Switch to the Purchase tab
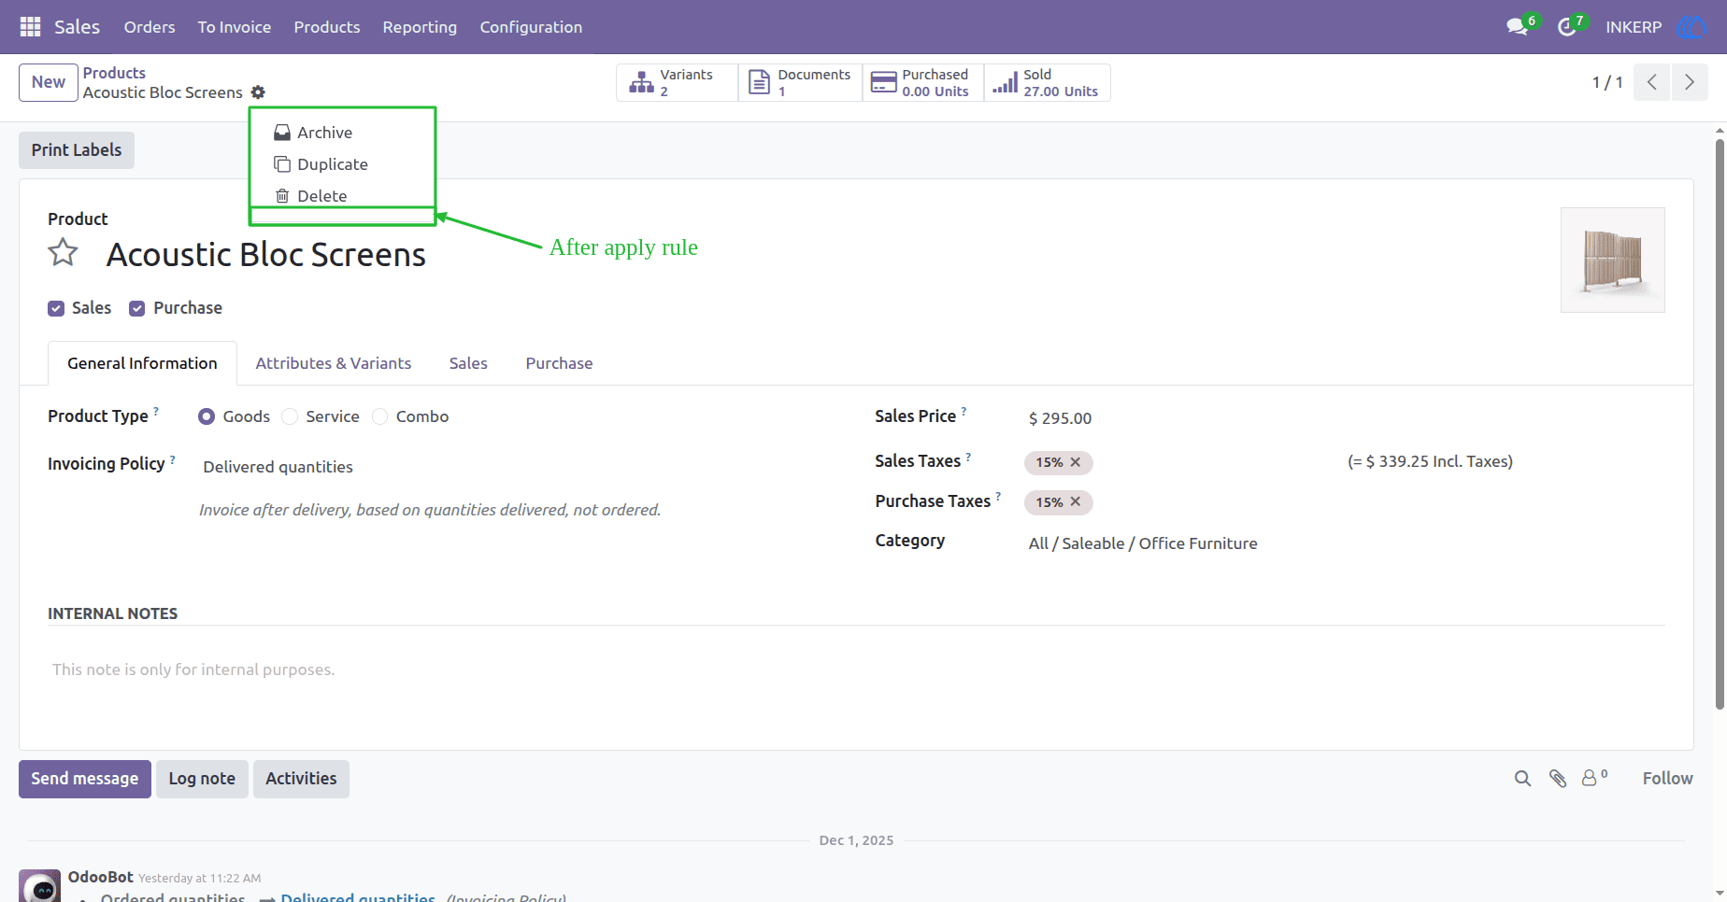 click(559, 363)
